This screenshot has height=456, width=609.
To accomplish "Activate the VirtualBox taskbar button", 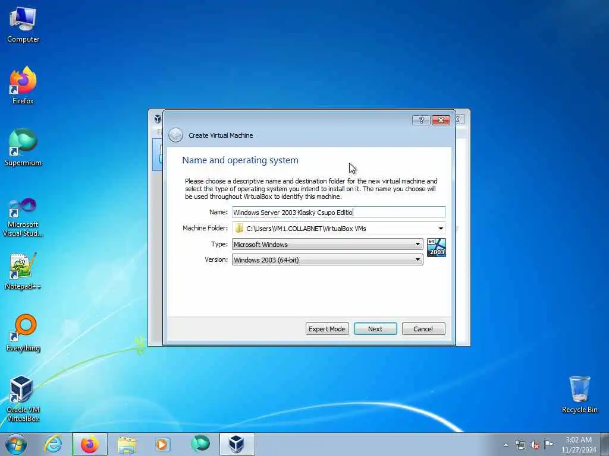I will pyautogui.click(x=237, y=444).
